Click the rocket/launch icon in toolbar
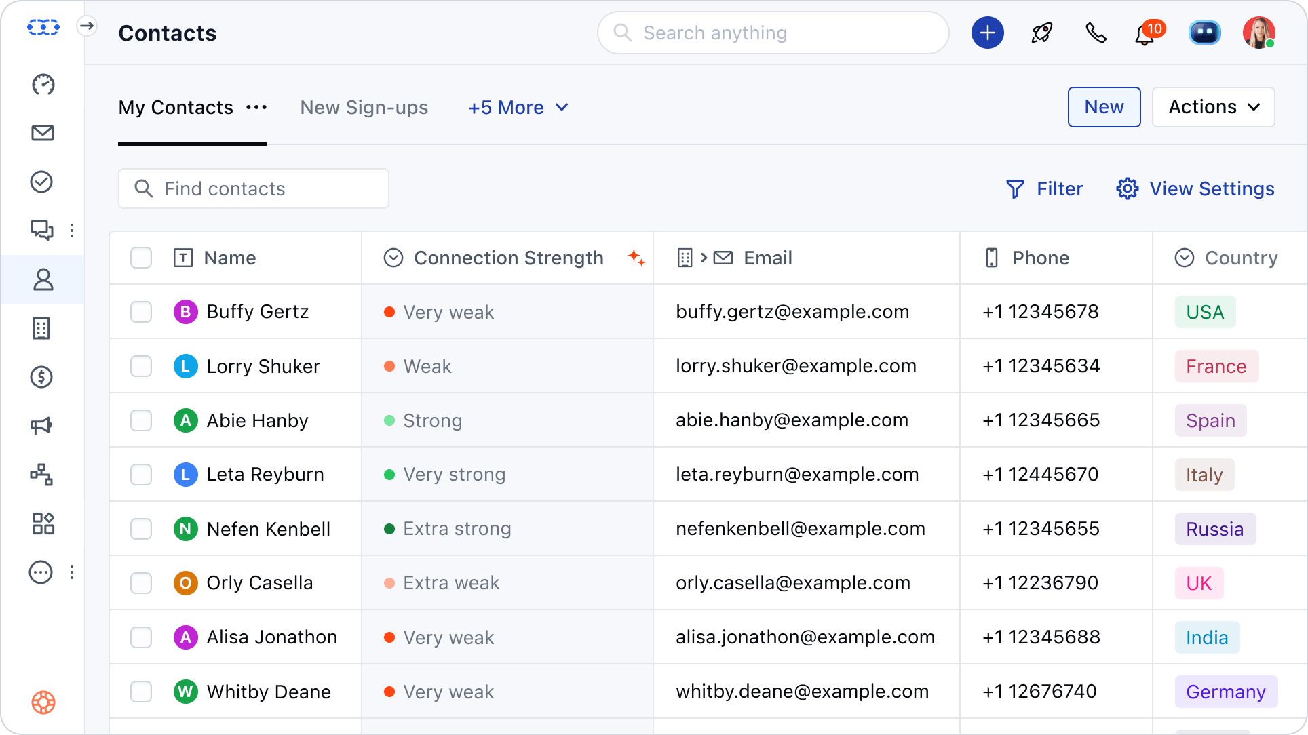The height and width of the screenshot is (735, 1308). point(1042,33)
